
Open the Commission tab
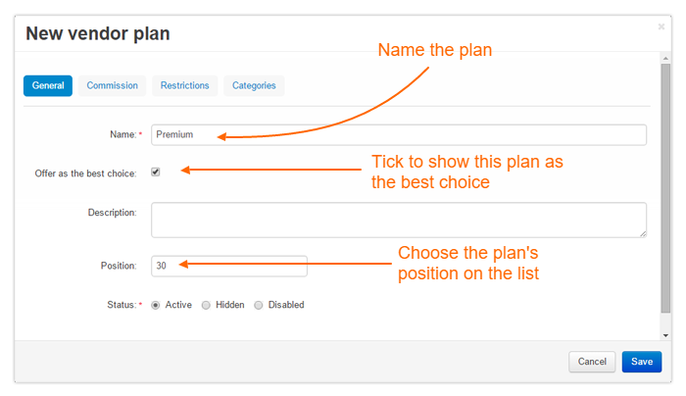pyautogui.click(x=112, y=85)
